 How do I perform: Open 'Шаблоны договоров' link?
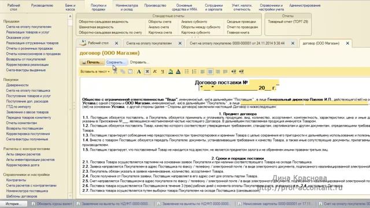[x=21, y=196]
